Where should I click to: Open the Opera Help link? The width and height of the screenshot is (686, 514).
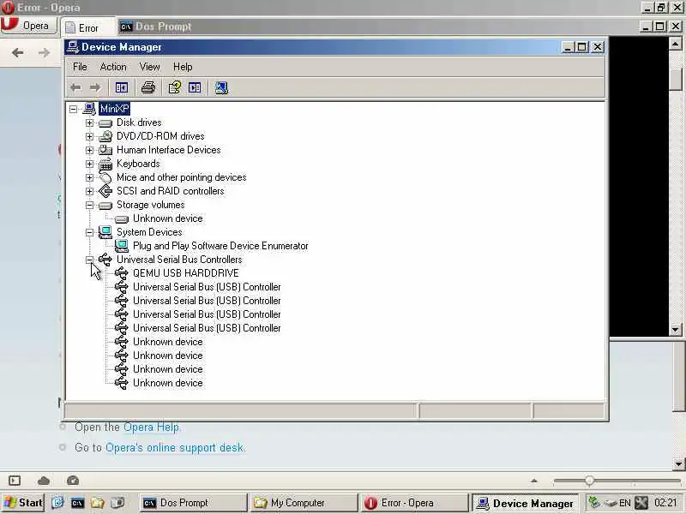[x=152, y=427]
